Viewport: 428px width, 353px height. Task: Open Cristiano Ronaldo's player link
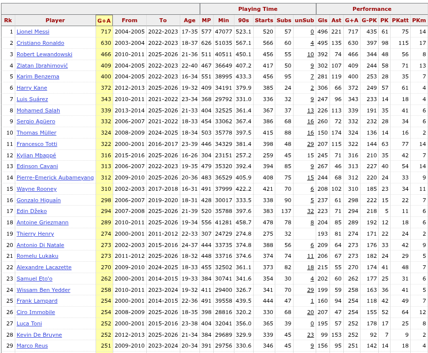click(x=40, y=43)
